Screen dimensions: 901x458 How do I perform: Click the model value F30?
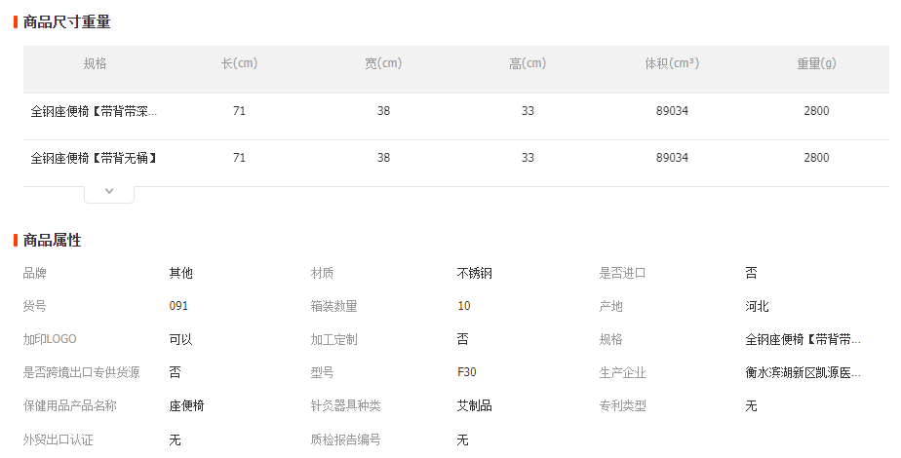(x=466, y=372)
